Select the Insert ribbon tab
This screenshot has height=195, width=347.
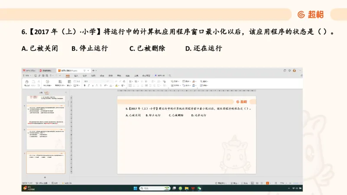tap(76, 75)
